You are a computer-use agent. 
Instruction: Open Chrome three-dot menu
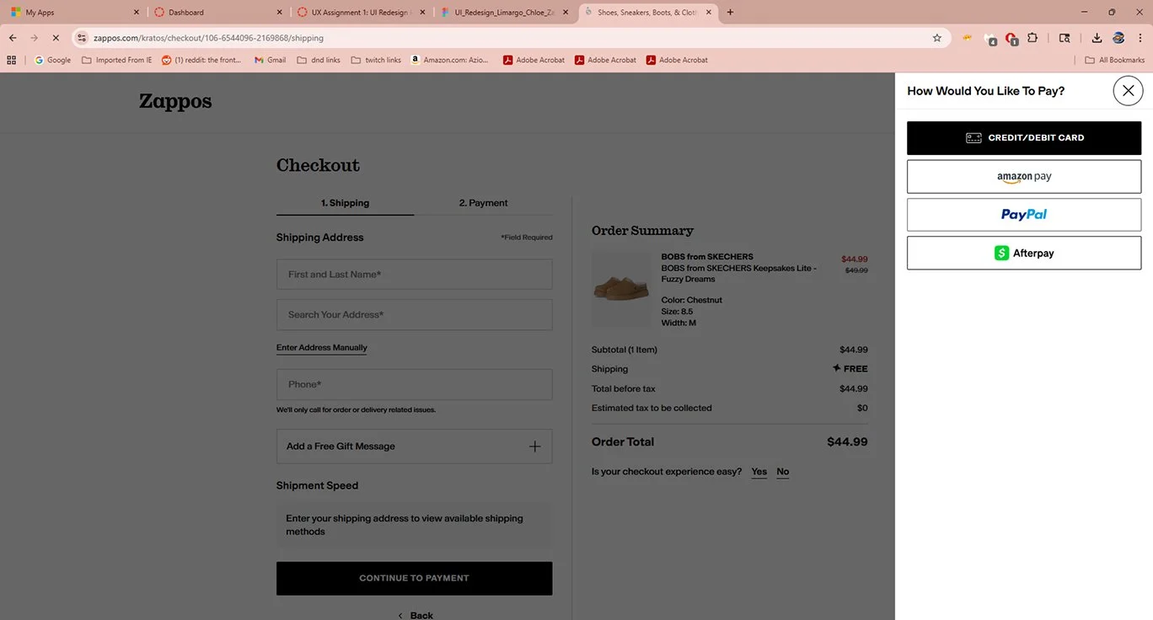point(1140,38)
